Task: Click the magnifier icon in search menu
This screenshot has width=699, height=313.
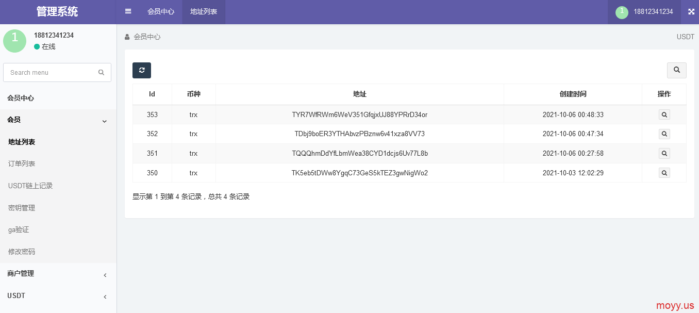Action: click(102, 73)
